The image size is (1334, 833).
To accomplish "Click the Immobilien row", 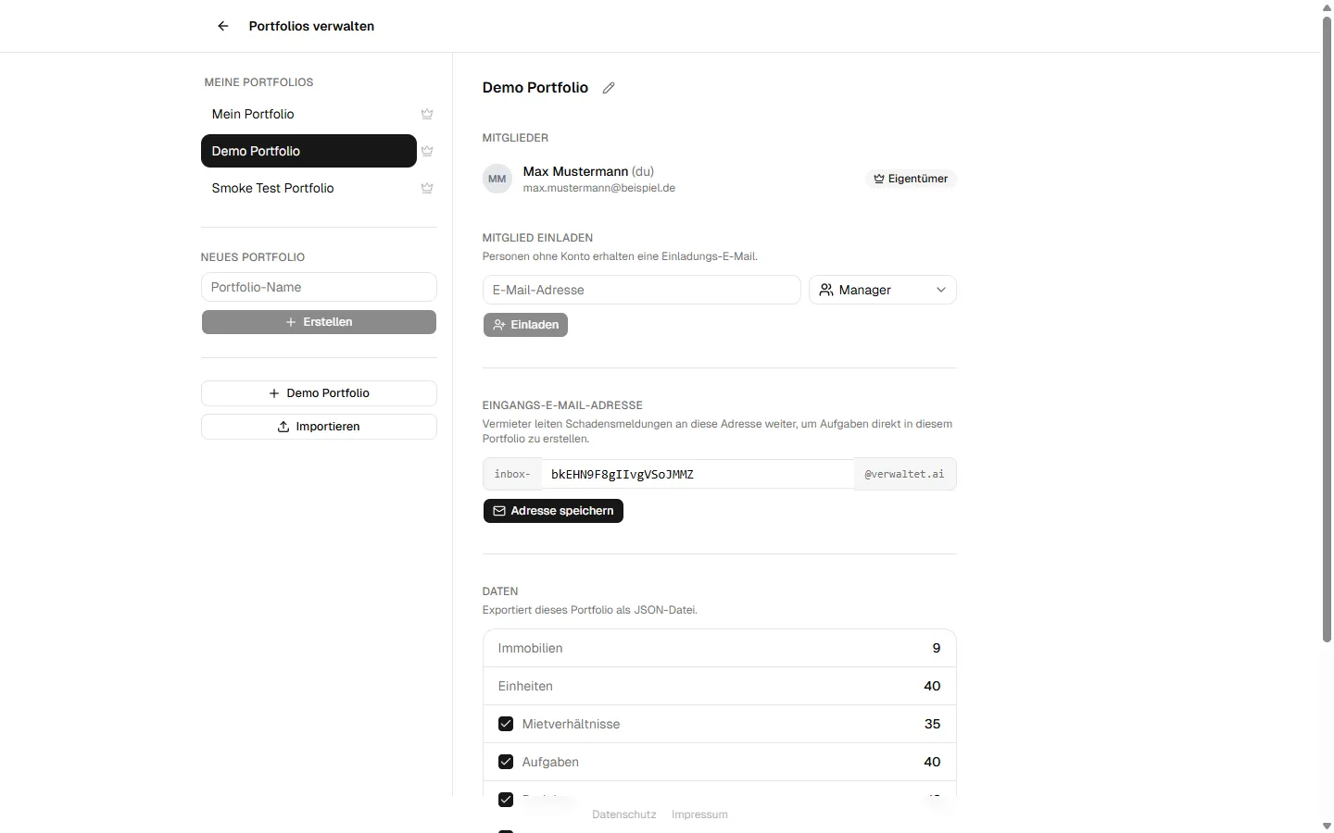I will pos(720,648).
